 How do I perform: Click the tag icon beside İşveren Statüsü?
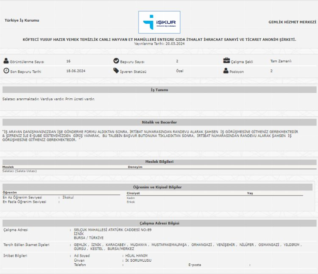(x=116, y=71)
